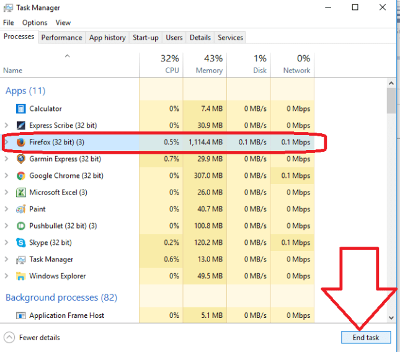
Task: Select the Calculator process row
Action: (157, 109)
